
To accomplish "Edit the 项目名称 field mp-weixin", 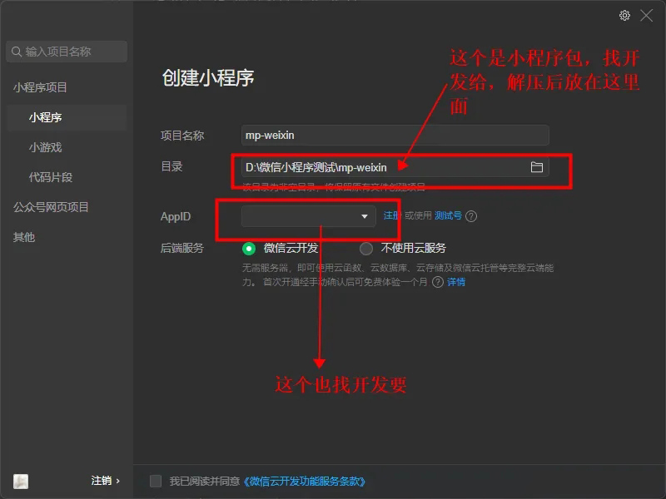I will click(395, 136).
